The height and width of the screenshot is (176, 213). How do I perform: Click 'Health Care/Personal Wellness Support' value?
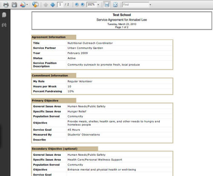95,160
